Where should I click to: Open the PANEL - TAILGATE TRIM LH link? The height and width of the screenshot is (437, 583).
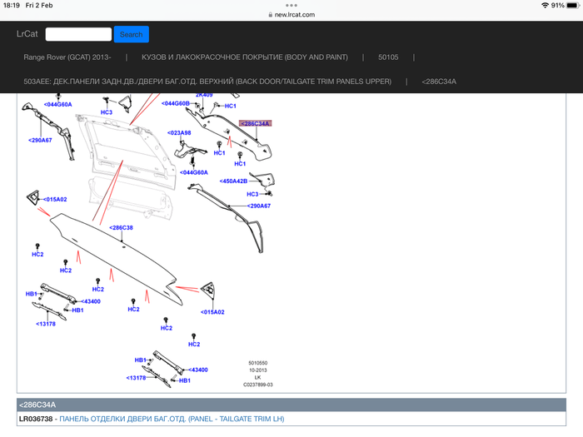pyautogui.click(x=172, y=419)
